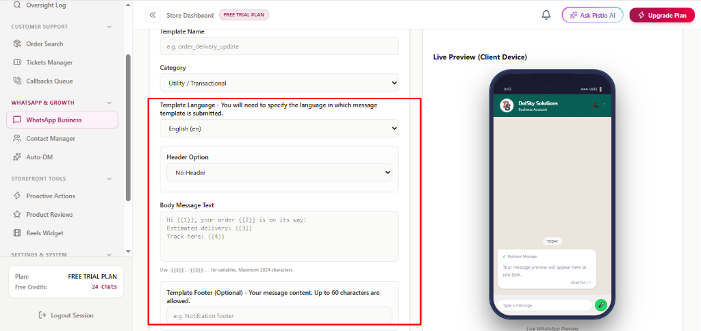Click the Order Search box icon

17,44
